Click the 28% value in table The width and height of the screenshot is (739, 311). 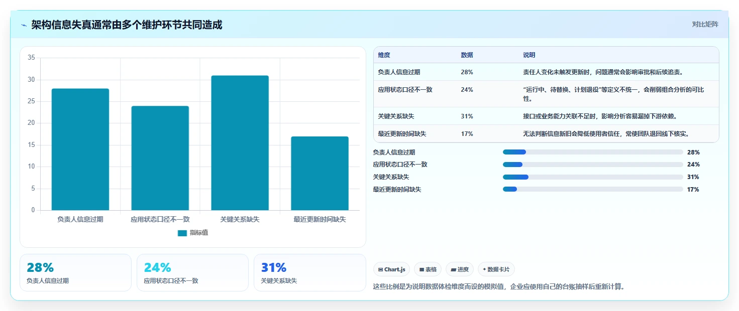click(x=467, y=72)
